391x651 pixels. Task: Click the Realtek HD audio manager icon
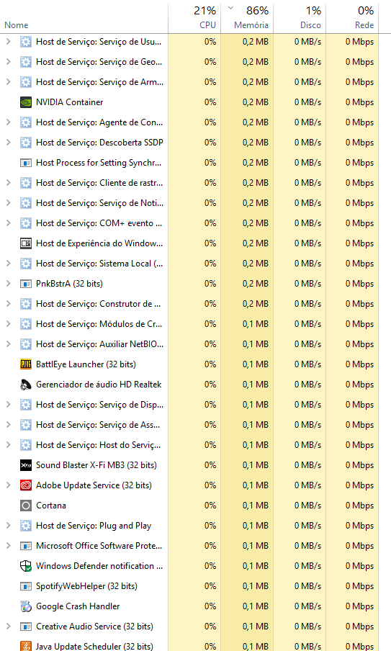[x=26, y=385]
